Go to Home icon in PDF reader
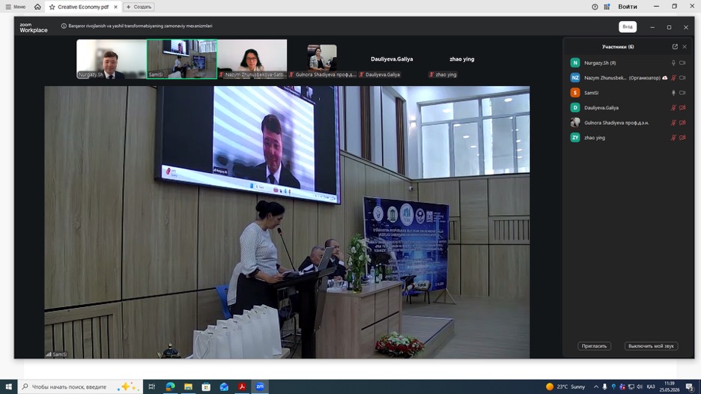 coord(37,7)
